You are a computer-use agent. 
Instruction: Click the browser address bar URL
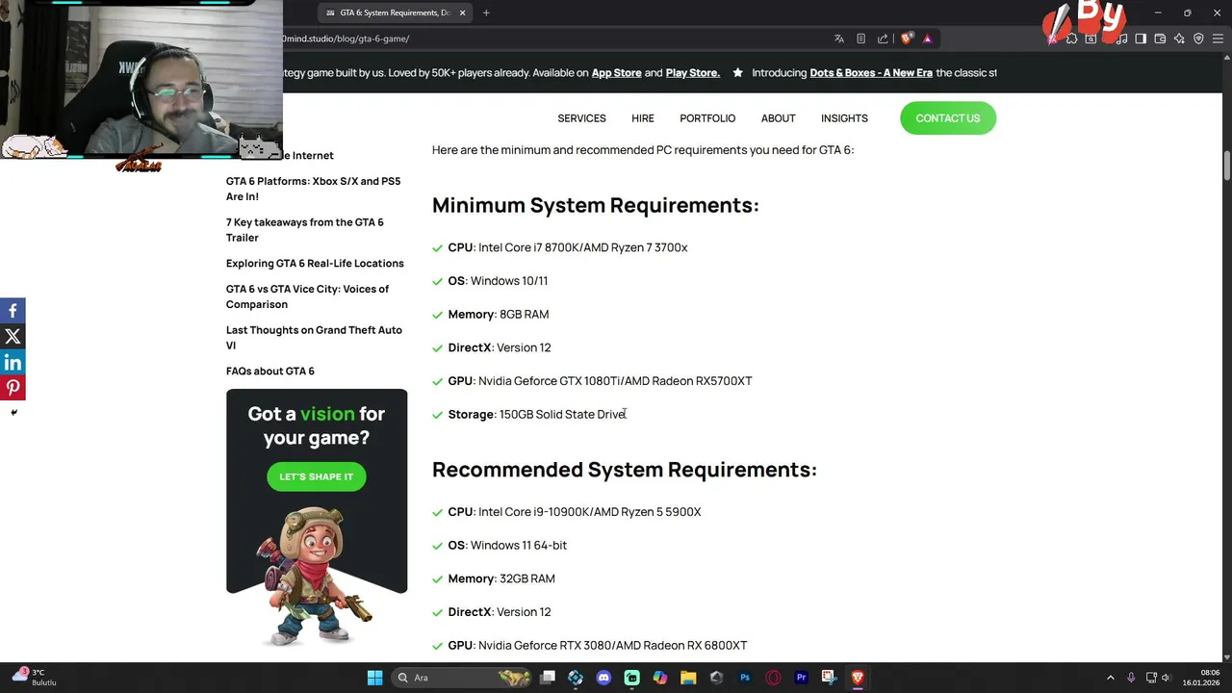[x=346, y=38]
